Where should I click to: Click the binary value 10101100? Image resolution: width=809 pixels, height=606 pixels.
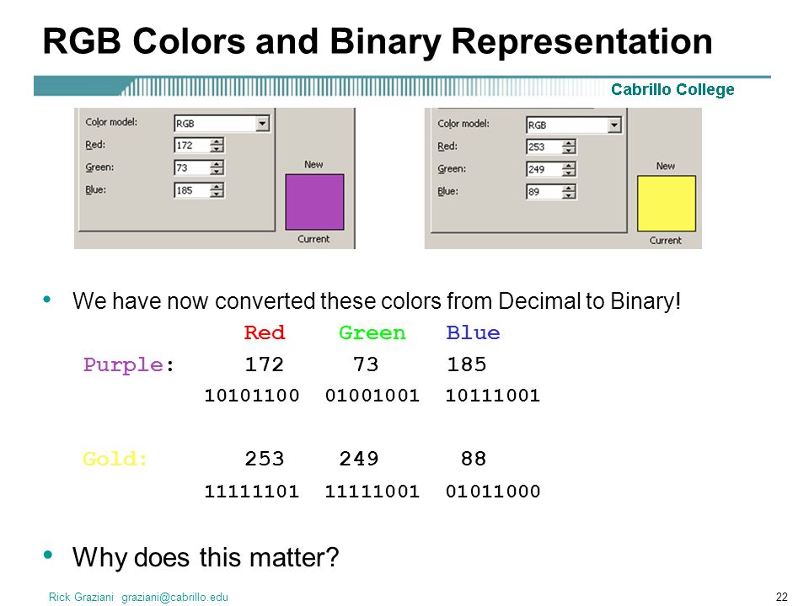(x=252, y=396)
